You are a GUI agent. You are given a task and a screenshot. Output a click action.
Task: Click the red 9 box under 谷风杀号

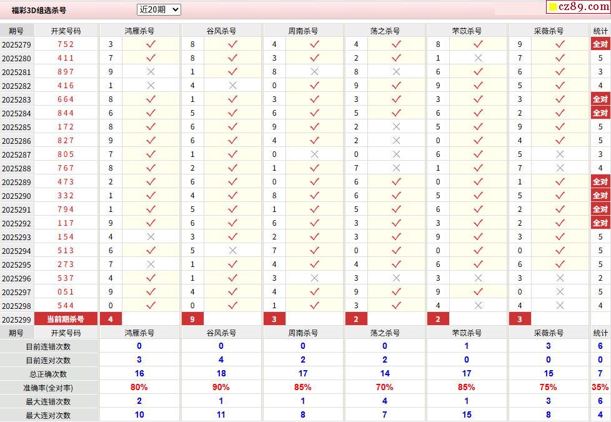coord(192,319)
